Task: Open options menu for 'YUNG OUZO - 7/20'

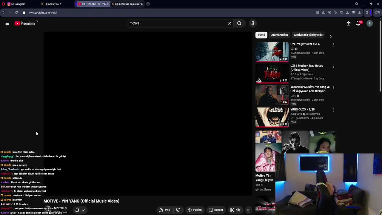Action: tap(334, 110)
